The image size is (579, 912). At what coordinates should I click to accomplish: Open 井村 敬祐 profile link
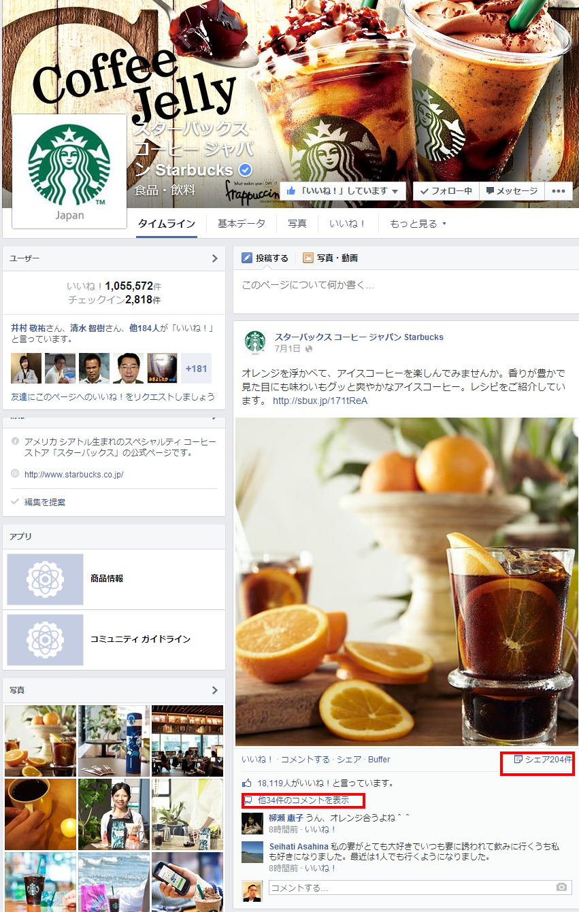point(29,327)
